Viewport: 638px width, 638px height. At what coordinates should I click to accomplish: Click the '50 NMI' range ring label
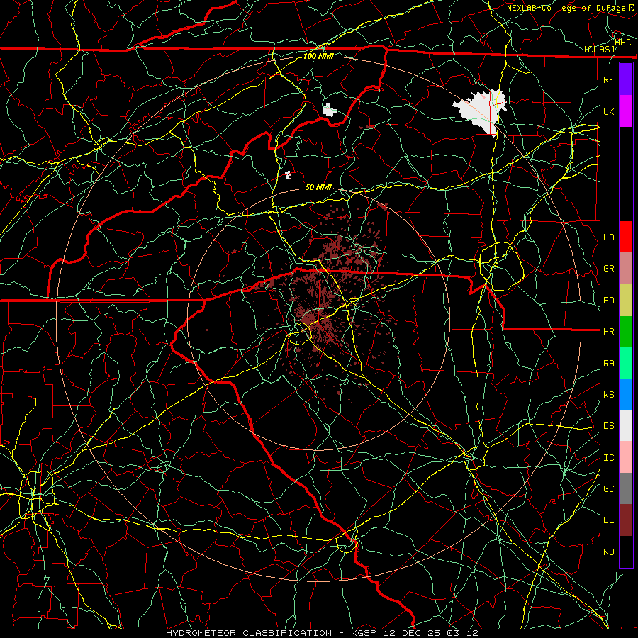pos(318,187)
